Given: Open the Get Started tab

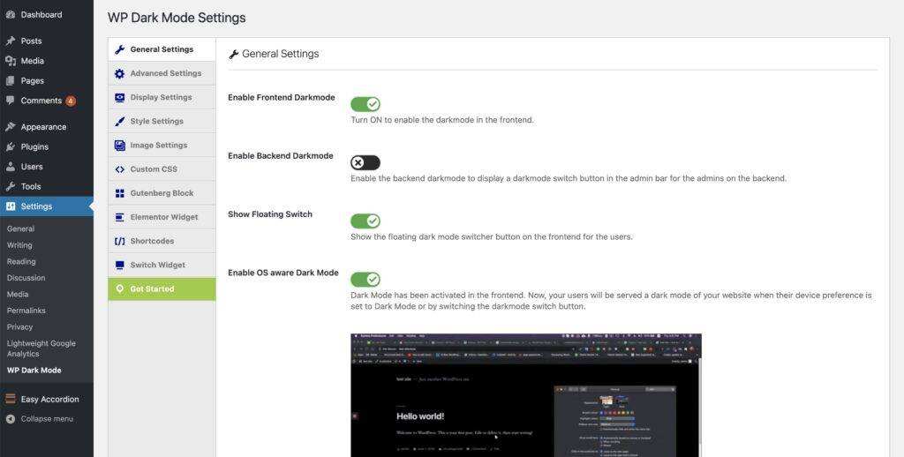Looking at the screenshot, I should (162, 288).
